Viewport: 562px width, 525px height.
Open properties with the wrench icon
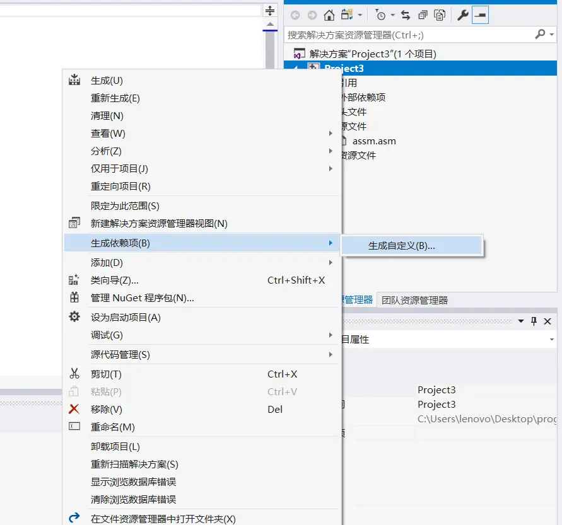(463, 15)
